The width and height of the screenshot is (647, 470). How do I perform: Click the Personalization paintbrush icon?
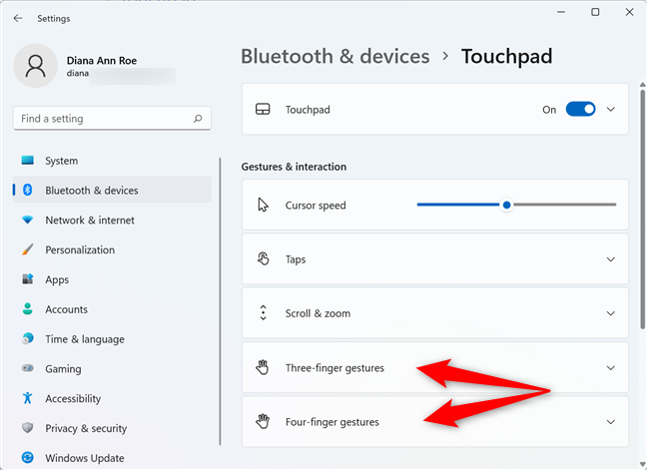(x=28, y=249)
